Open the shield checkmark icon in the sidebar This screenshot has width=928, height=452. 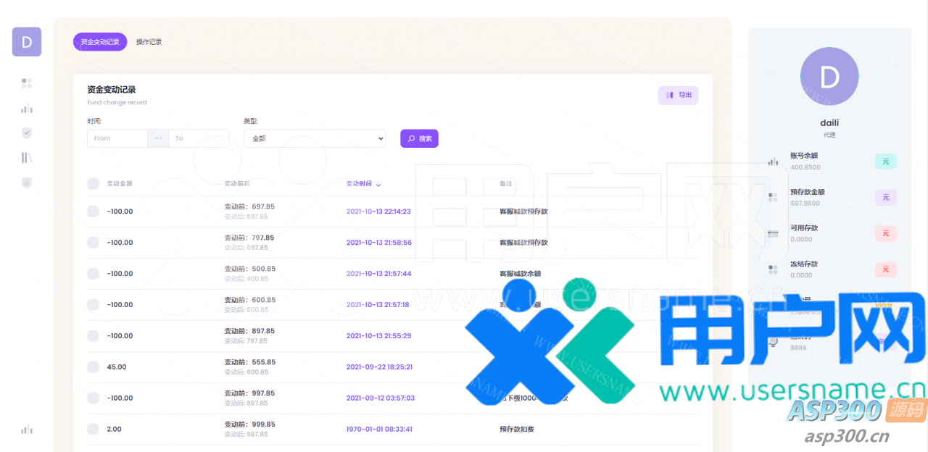[27, 133]
